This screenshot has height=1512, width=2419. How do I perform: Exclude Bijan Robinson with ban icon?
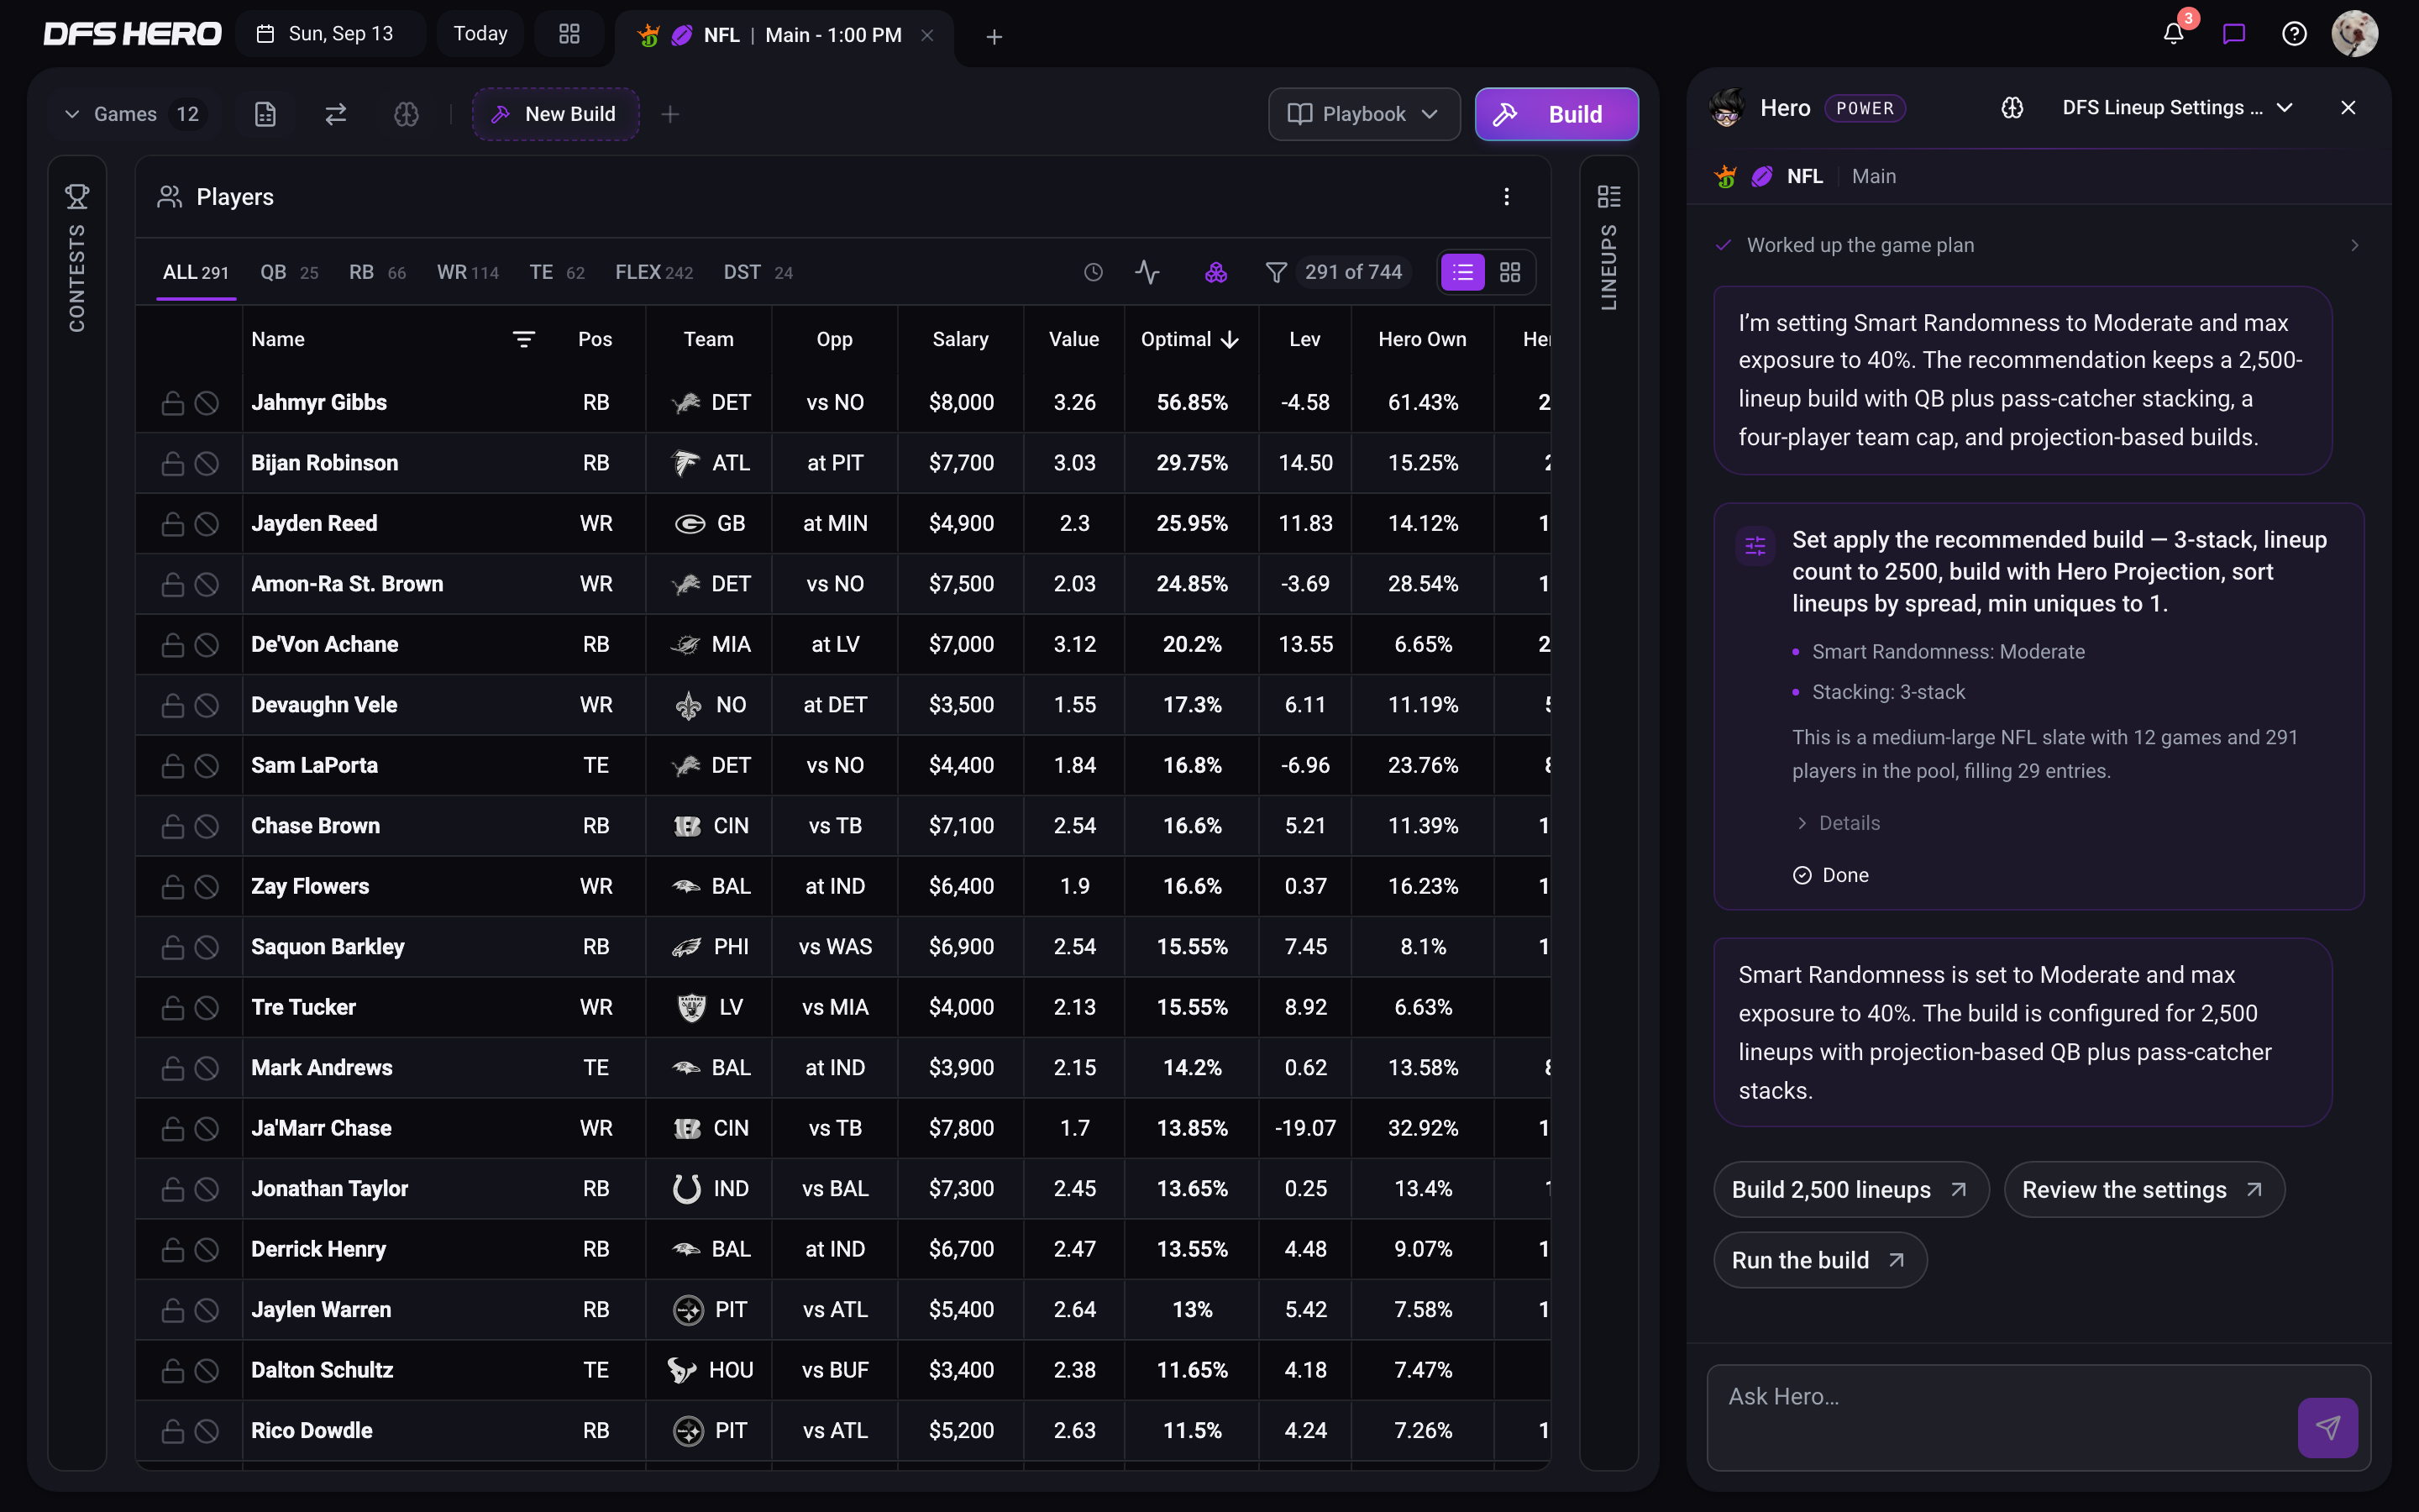coord(206,463)
